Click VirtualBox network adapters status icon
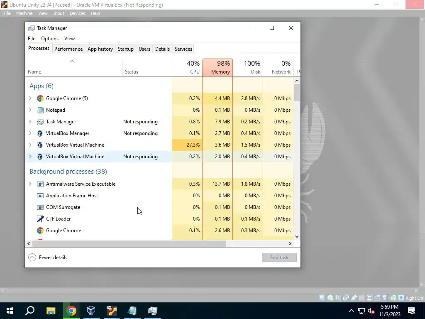 coord(346,298)
